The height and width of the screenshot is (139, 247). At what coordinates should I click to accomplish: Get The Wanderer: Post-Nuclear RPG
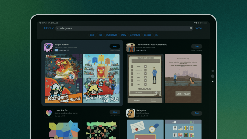[x=197, y=47]
